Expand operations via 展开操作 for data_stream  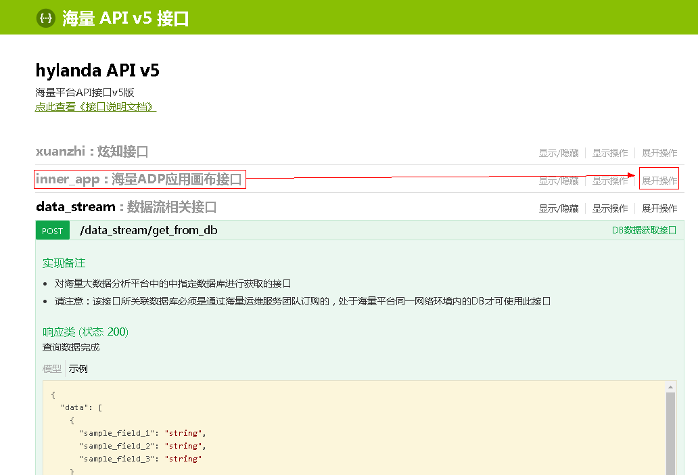coord(659,208)
